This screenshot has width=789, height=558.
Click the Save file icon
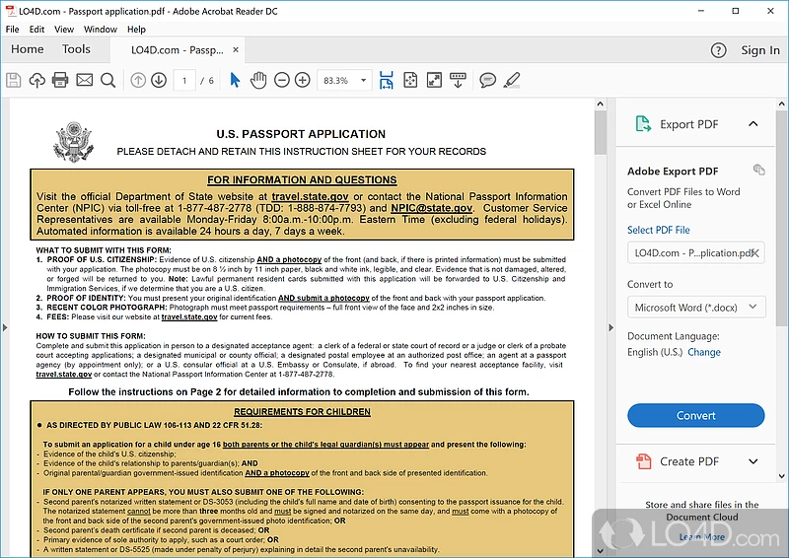click(x=14, y=80)
